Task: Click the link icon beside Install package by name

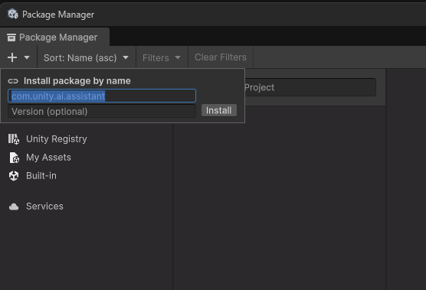Action: coord(13,81)
